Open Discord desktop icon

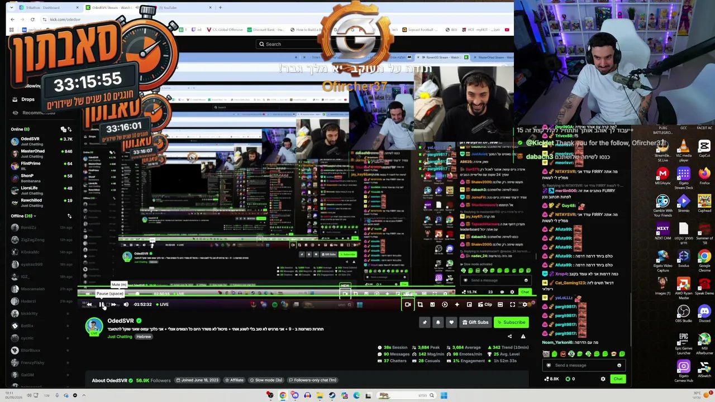704,314
